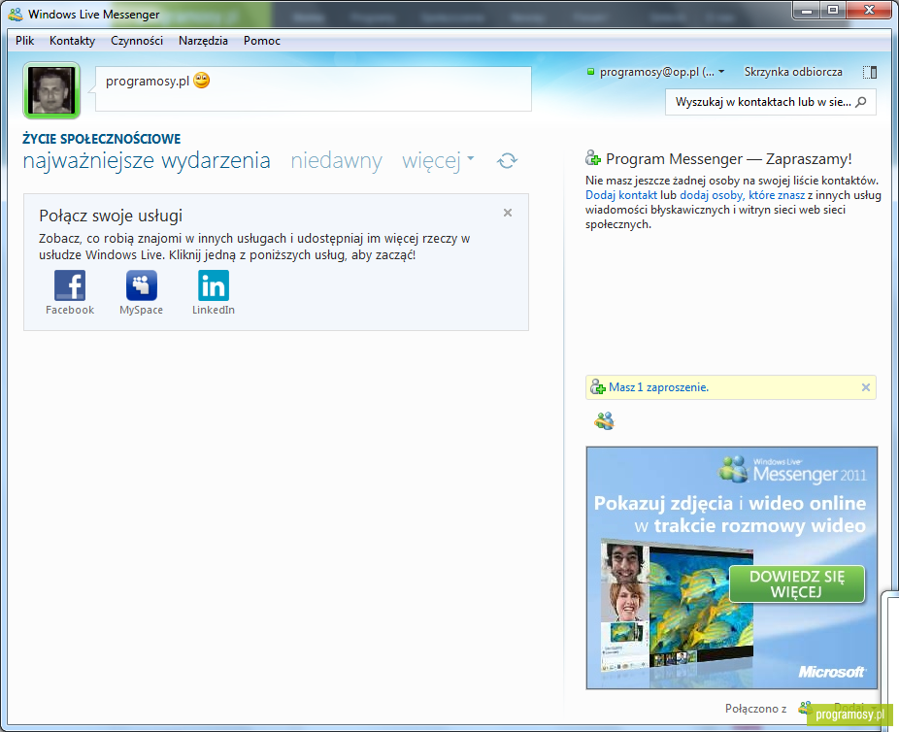Click dodaj osoby, które znasz link

pos(742,195)
